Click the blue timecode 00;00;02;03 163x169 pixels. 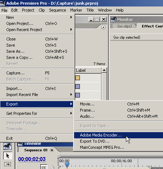coord(32,159)
